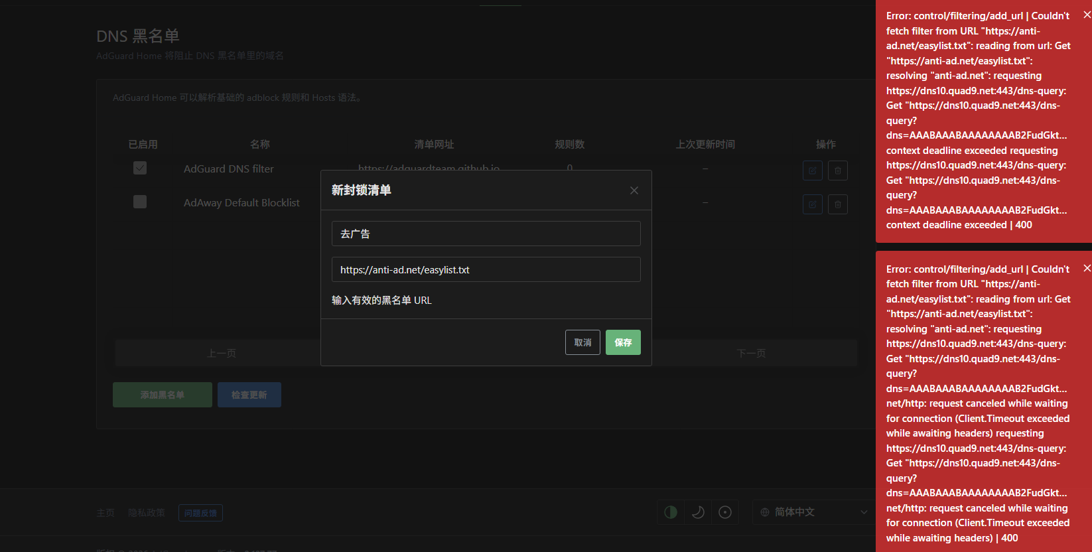Click the 问题反馈 footer button
The image size is (1092, 552).
[x=200, y=513]
